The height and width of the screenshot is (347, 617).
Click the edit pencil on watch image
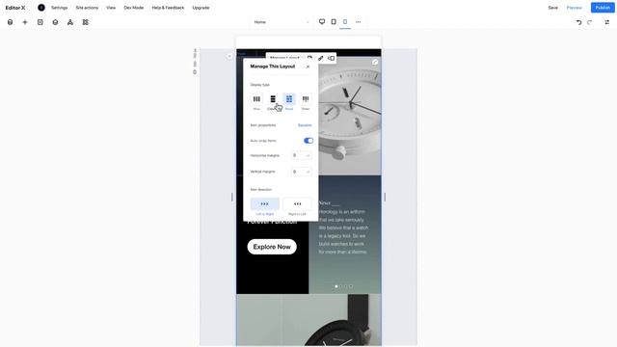[375, 62]
